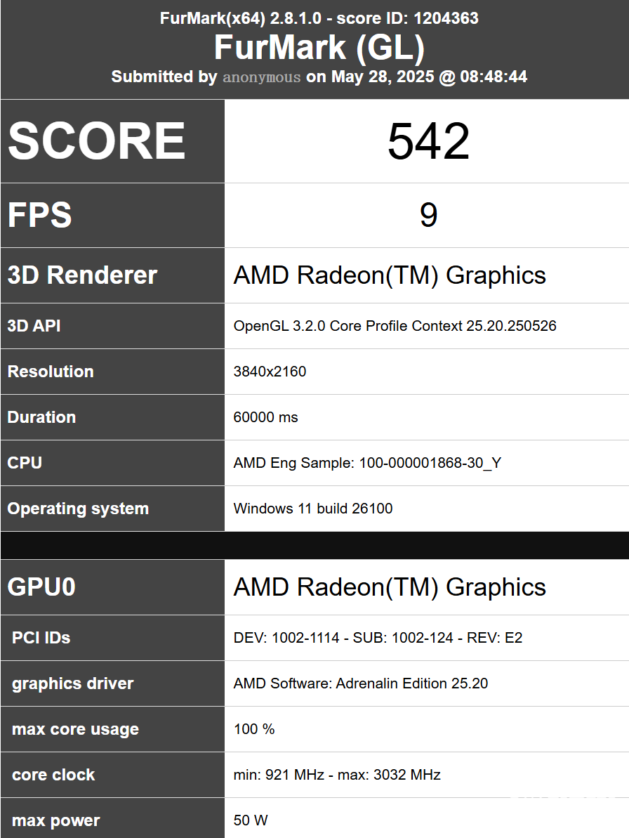Viewport: 629px width, 838px height.
Task: Click the Windows 11 build 26100 value
Action: pos(313,509)
